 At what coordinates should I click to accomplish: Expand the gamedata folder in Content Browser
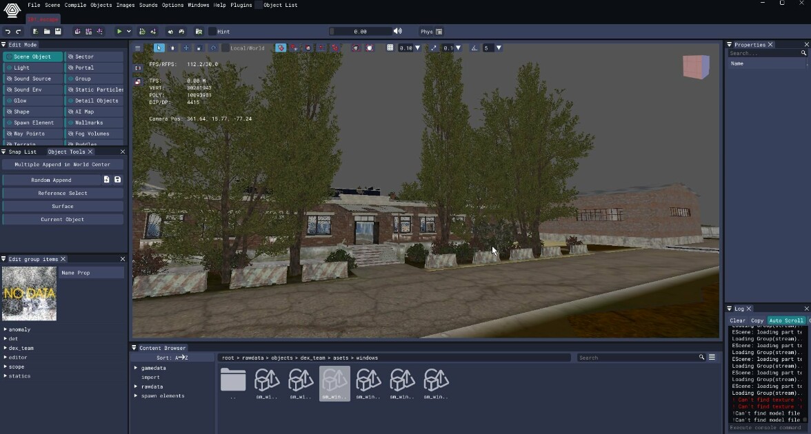[136, 368]
